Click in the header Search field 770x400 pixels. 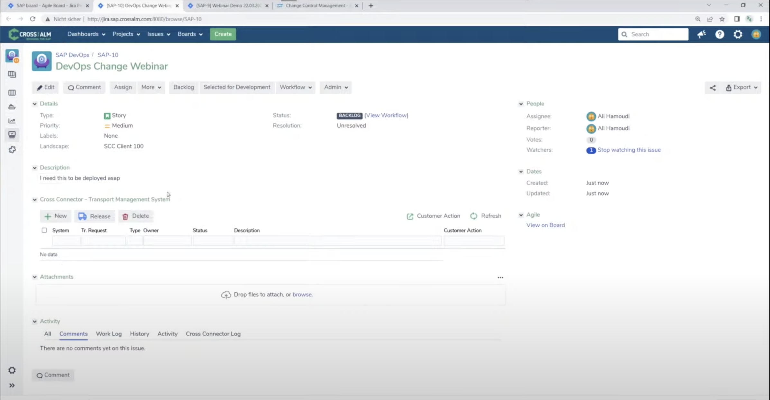pos(653,34)
